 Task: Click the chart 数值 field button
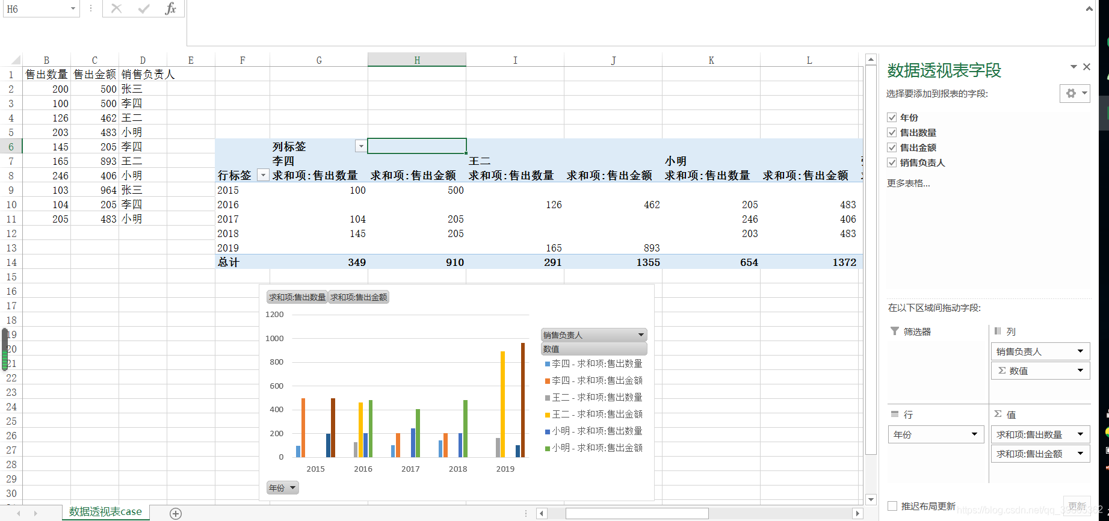click(594, 349)
